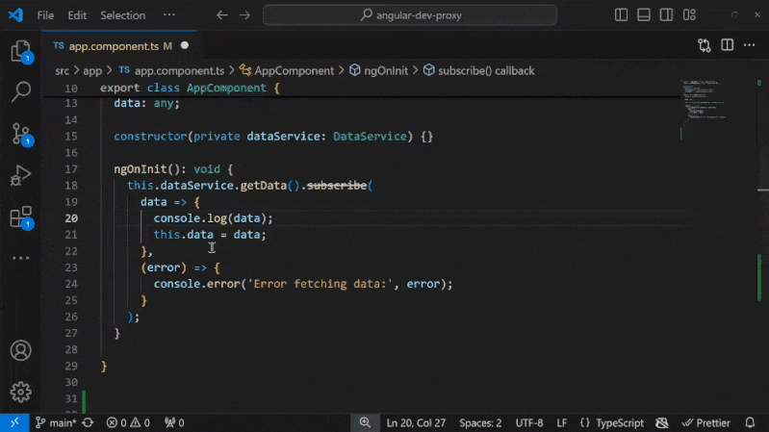This screenshot has height=432, width=769.
Task: Split the editor to the right
Action: coord(728,45)
